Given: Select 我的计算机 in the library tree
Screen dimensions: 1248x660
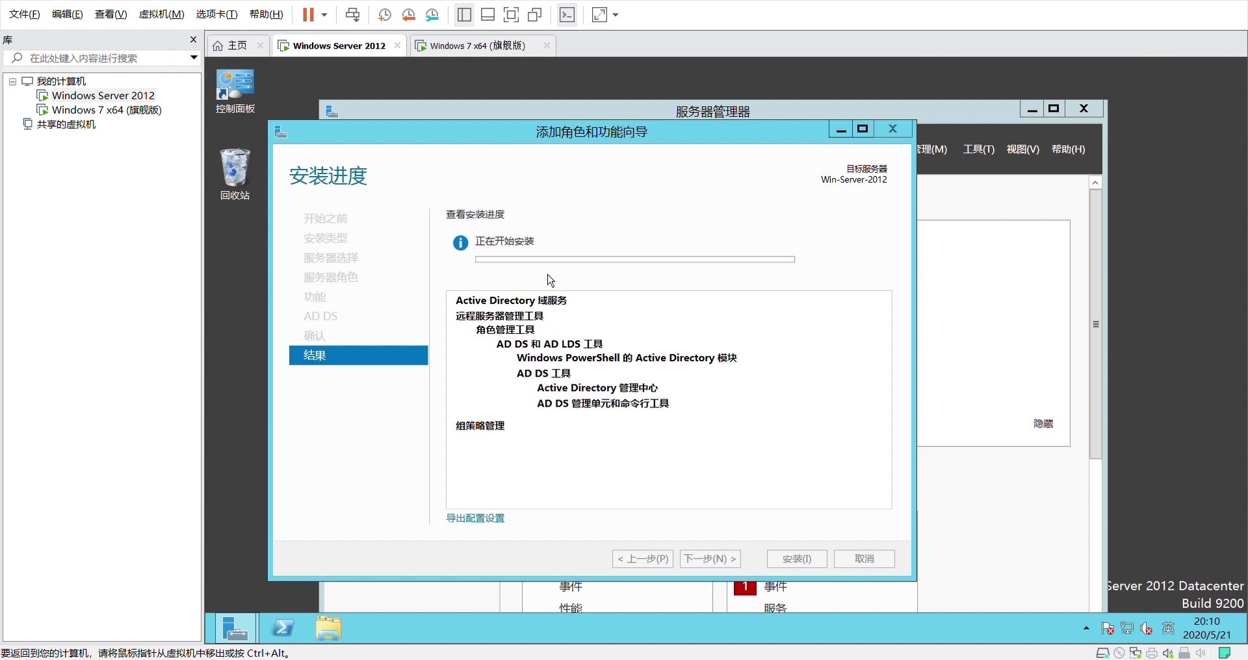Looking at the screenshot, I should 61,81.
